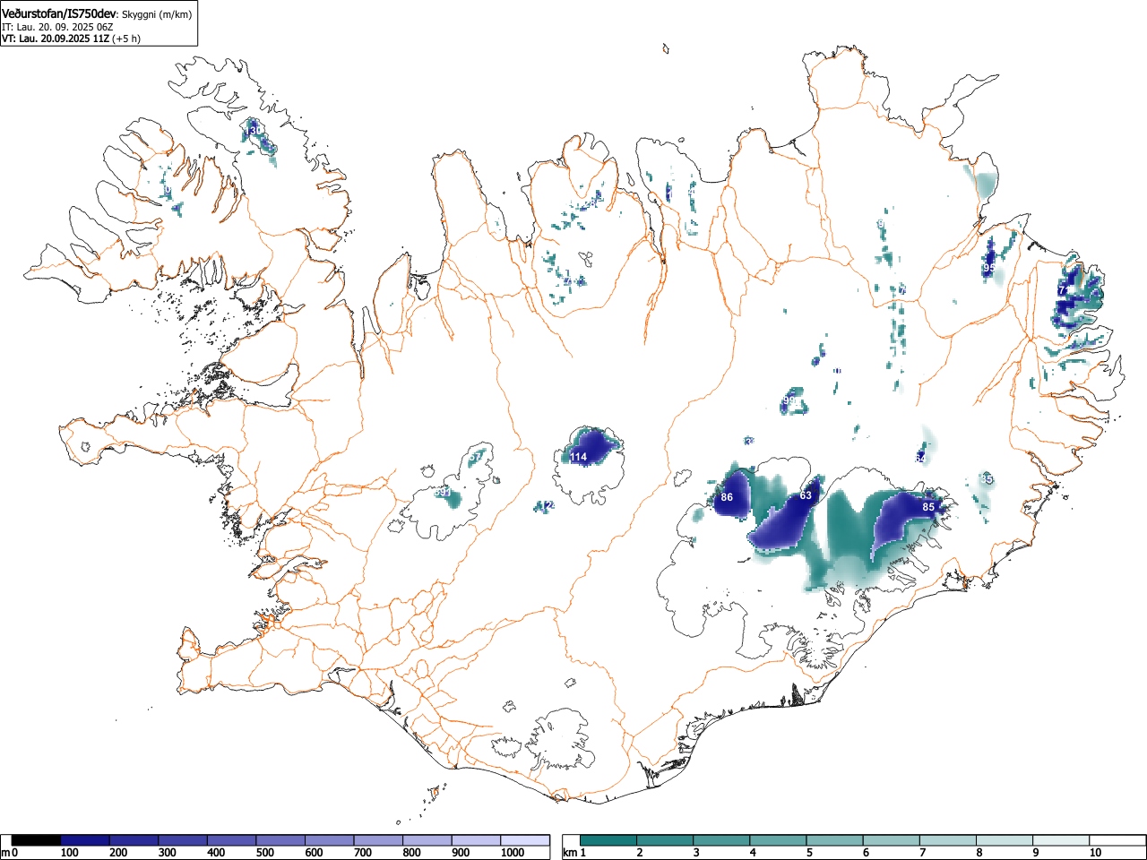
Task: Pick the 300–400 m legend swatch
Action: [183, 840]
